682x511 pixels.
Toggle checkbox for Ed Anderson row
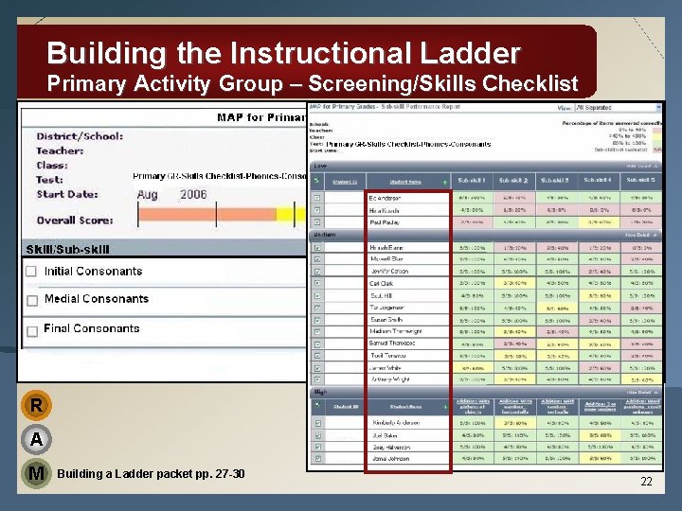pyautogui.click(x=317, y=198)
